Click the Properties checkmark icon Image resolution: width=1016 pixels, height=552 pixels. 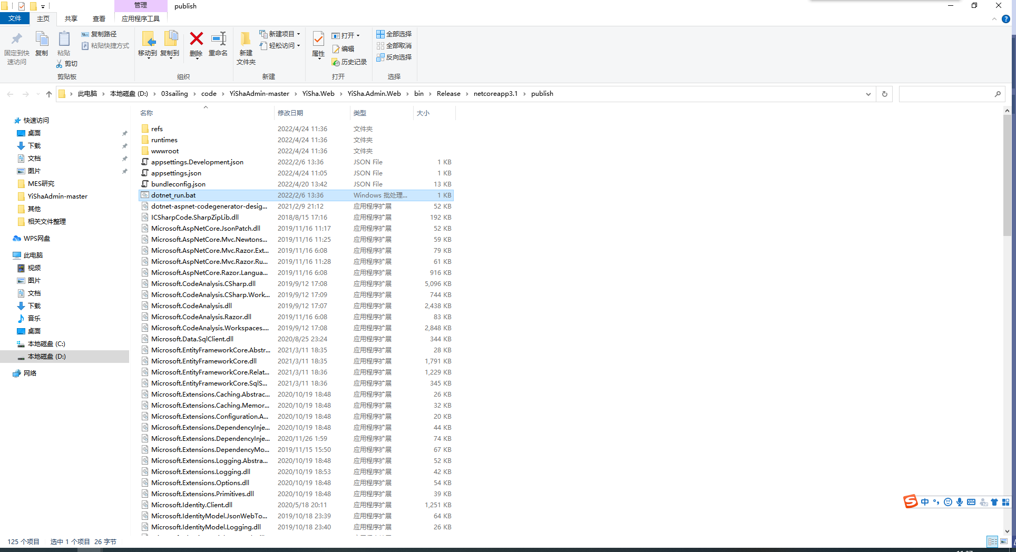(318, 39)
